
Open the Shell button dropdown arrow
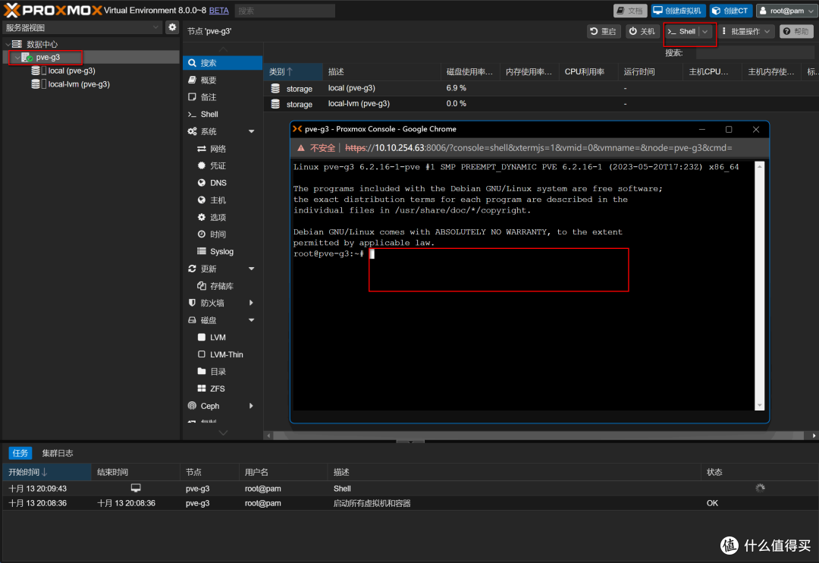[705, 31]
